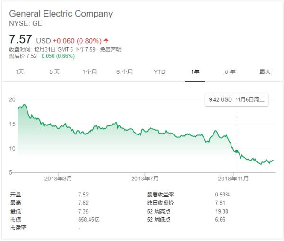Screen dimensions: 284x241
Task: Select the 5 天 chart range tab
Action: coord(54,72)
